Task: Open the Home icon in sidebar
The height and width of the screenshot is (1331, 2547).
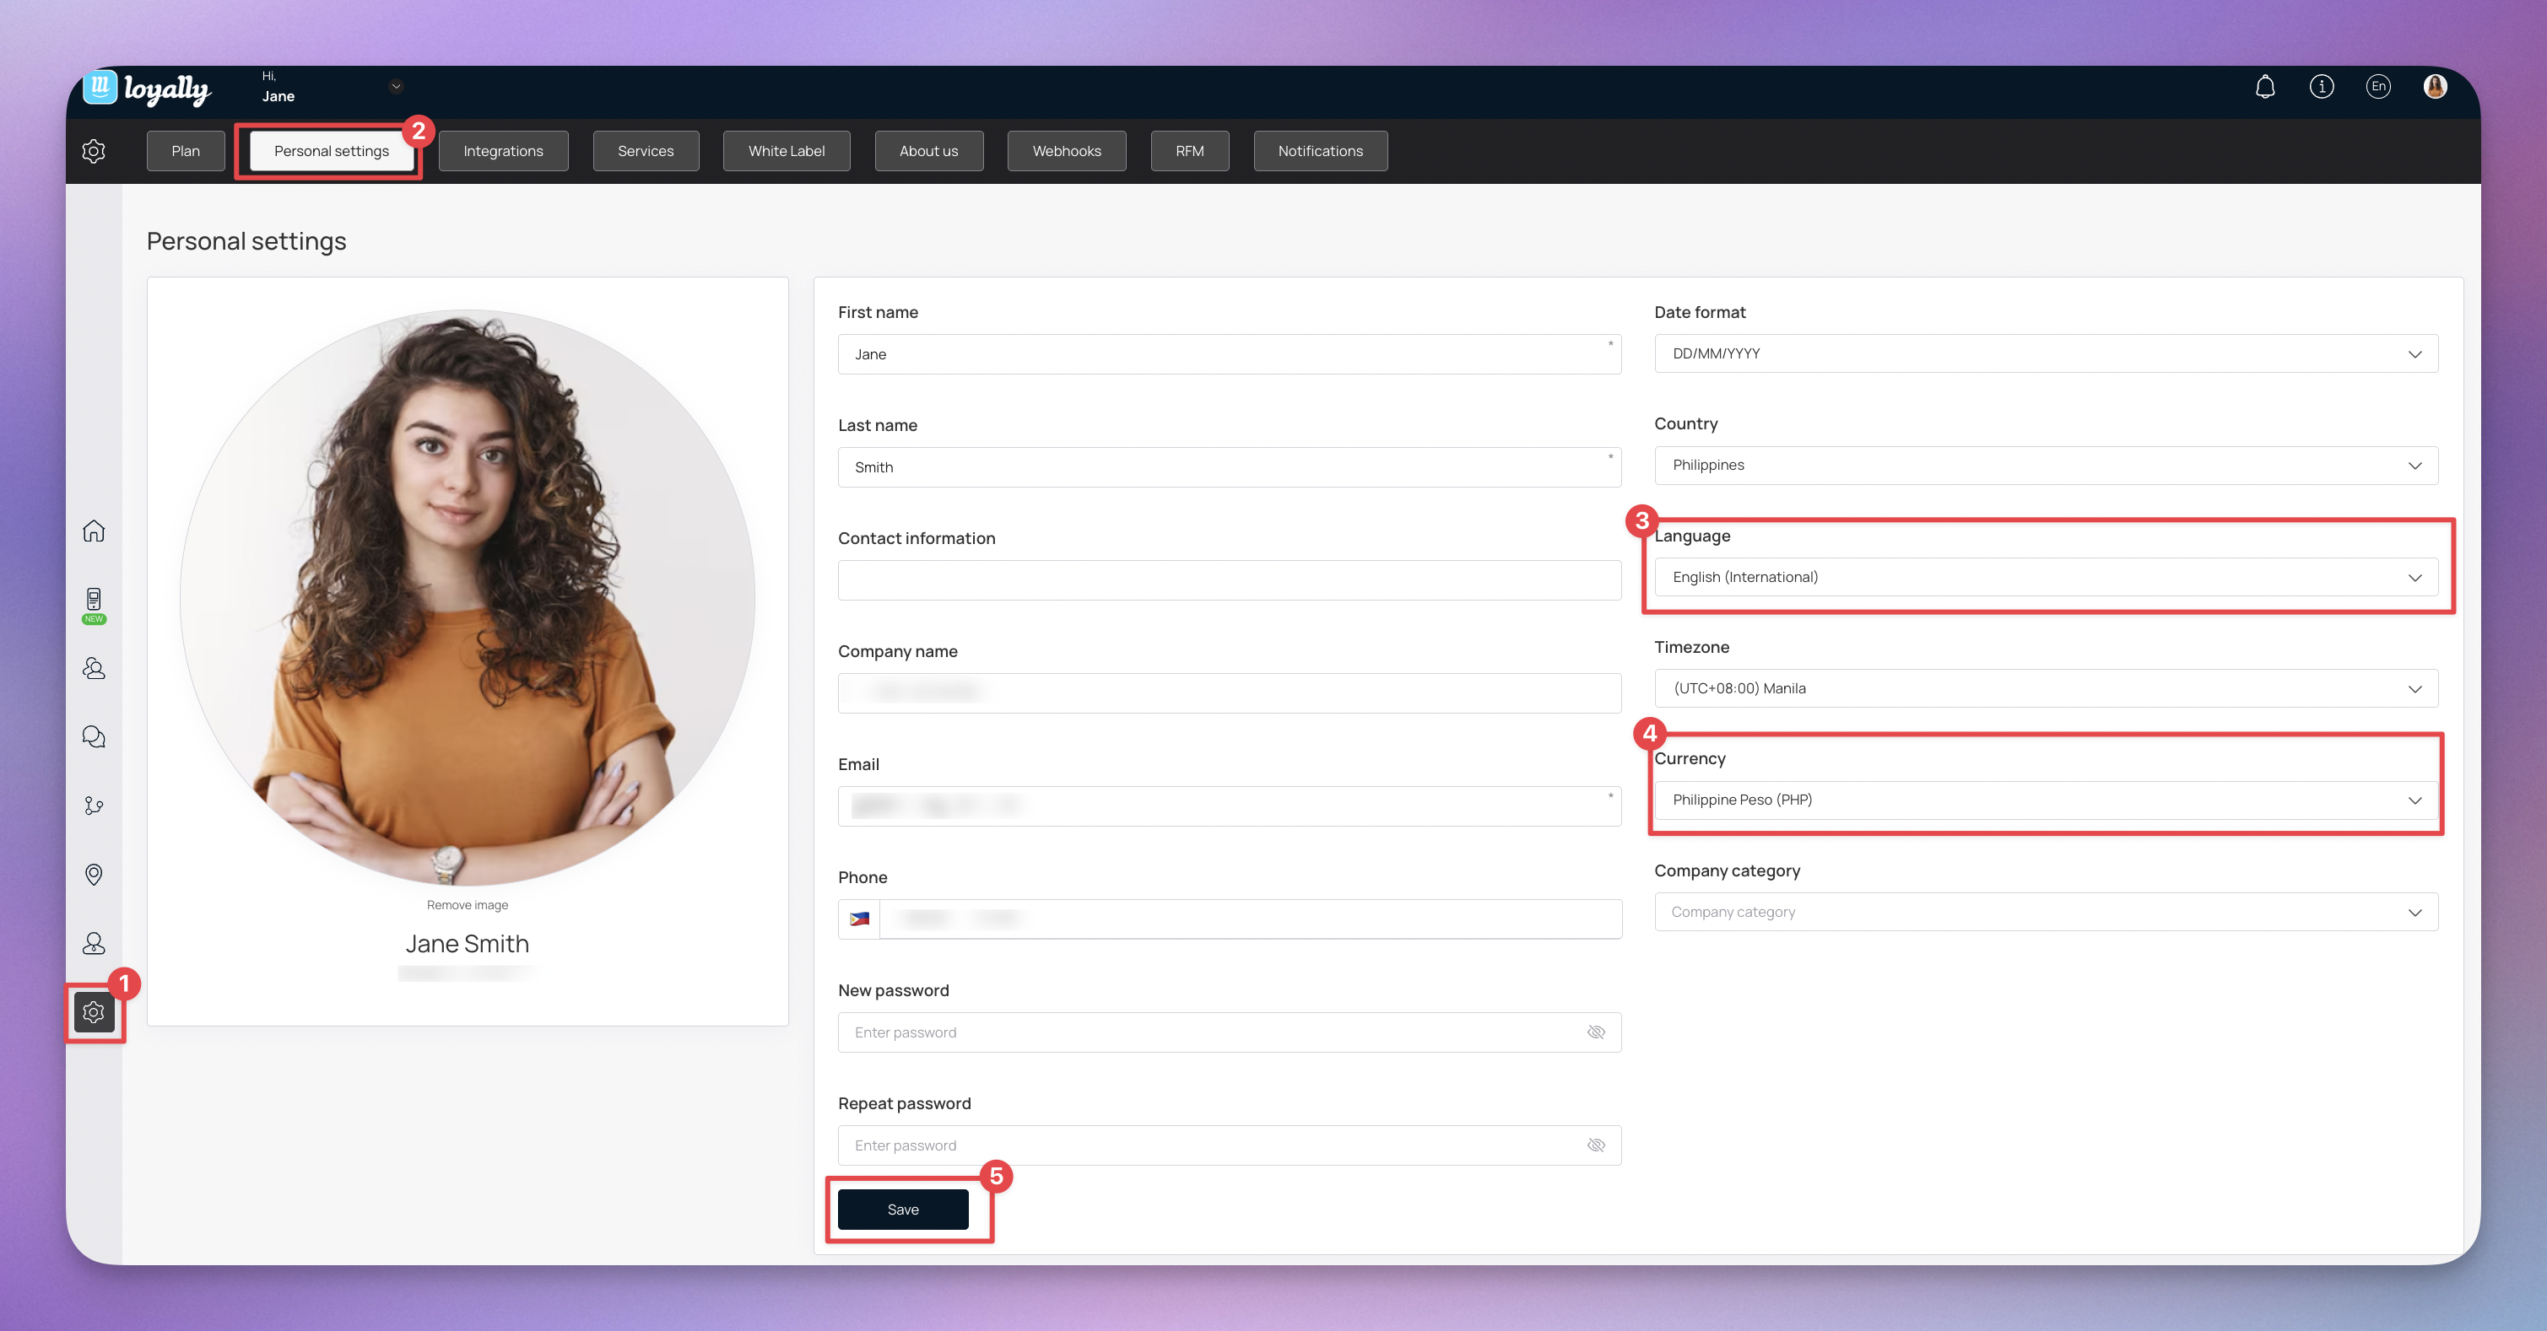Action: (x=94, y=531)
